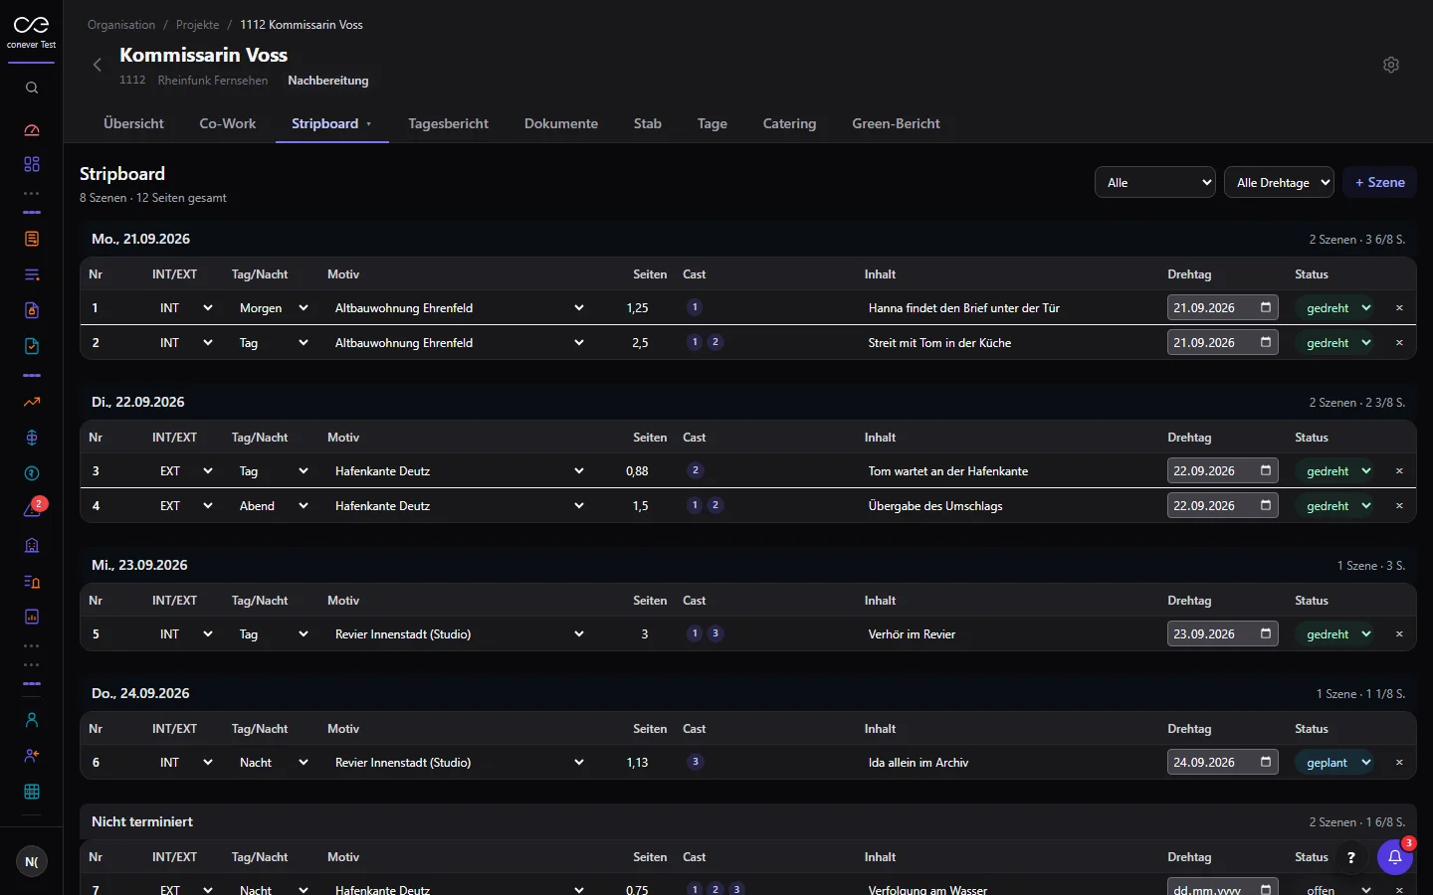
Task: Open project settings with the gear icon
Action: pos(1391,65)
